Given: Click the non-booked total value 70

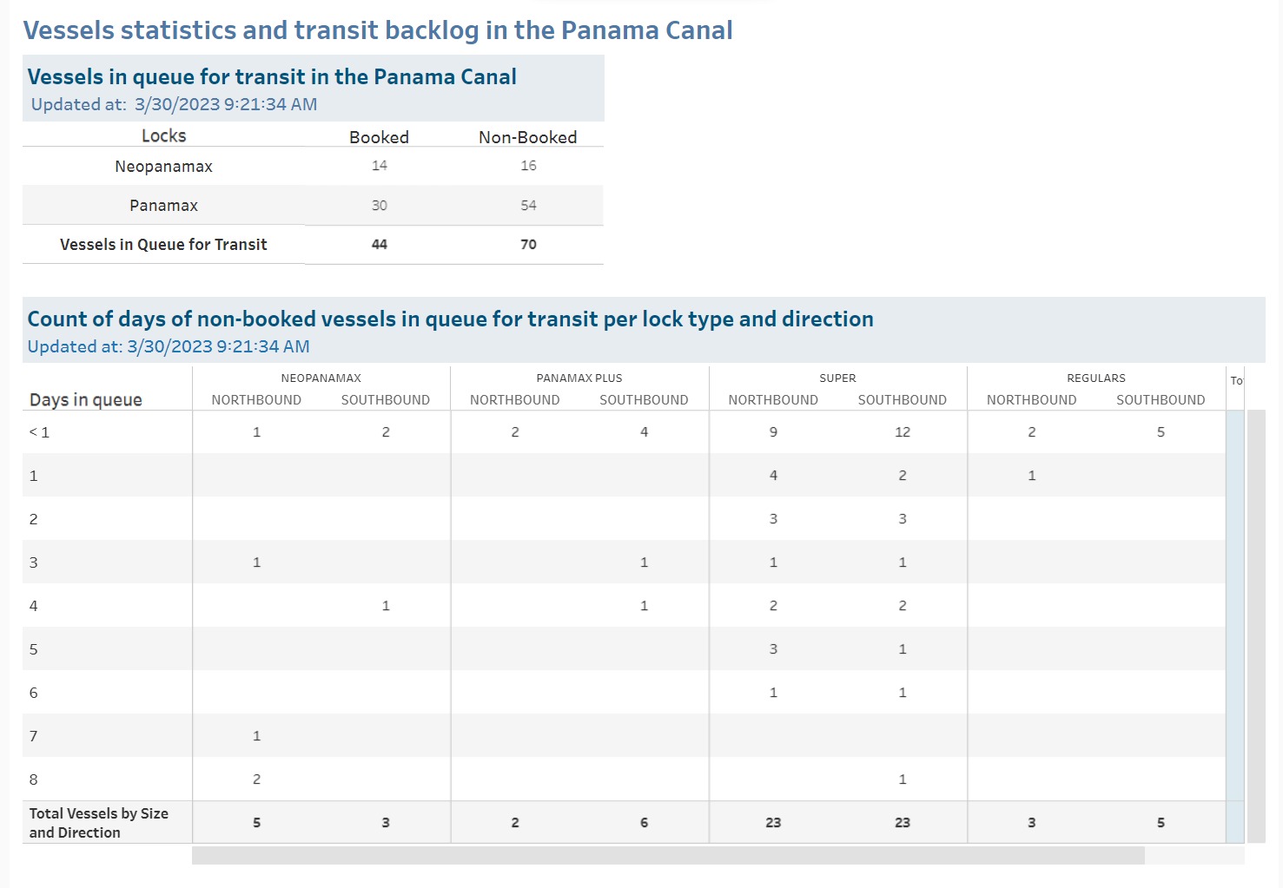Looking at the screenshot, I should pyautogui.click(x=528, y=245).
